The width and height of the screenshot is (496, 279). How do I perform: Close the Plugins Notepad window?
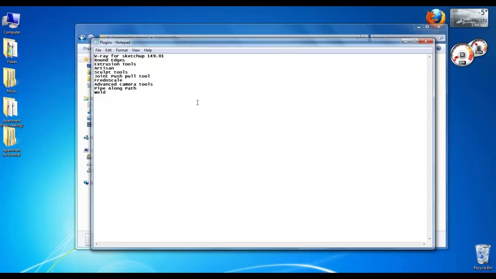(425, 41)
